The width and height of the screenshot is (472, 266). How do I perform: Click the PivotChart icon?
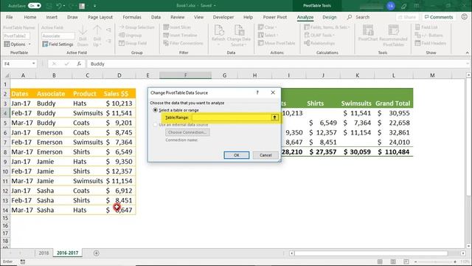pyautogui.click(x=368, y=30)
